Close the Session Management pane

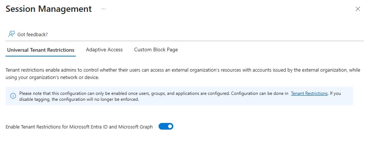point(358,9)
